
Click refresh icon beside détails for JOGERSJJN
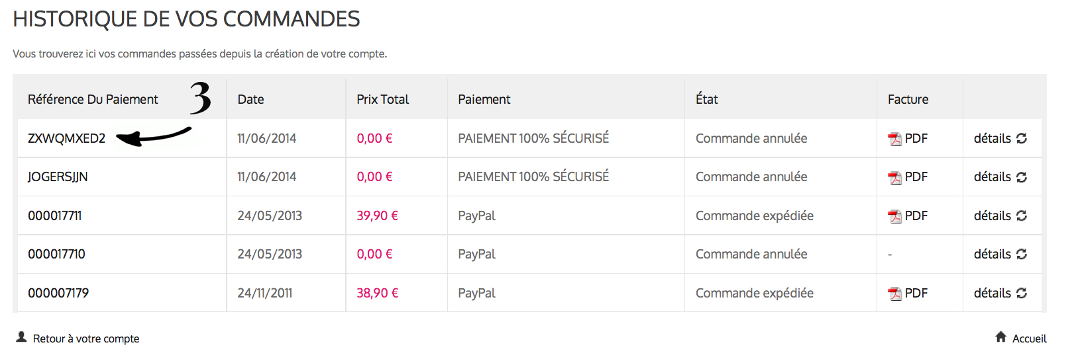tap(1022, 177)
